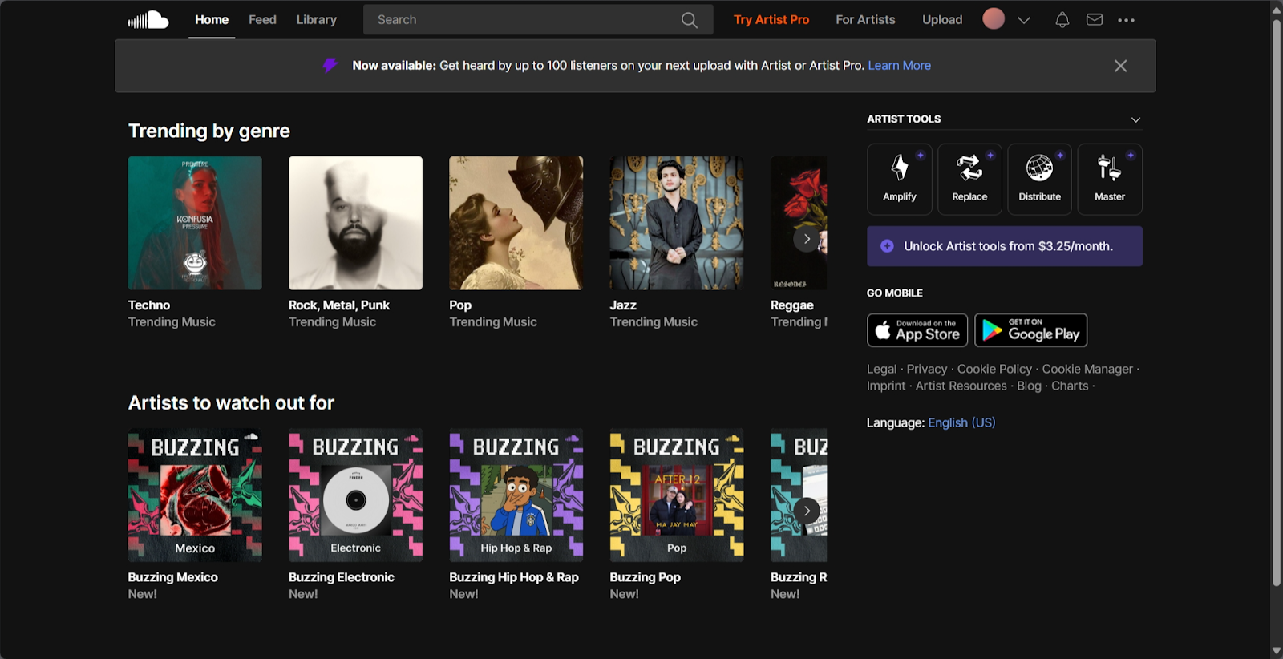Show next Trending by genre items
The image size is (1283, 659).
click(x=807, y=239)
